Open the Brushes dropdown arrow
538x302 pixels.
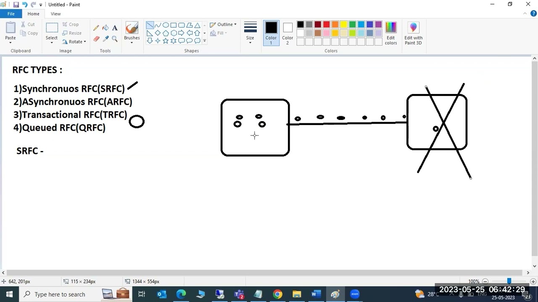click(x=132, y=42)
